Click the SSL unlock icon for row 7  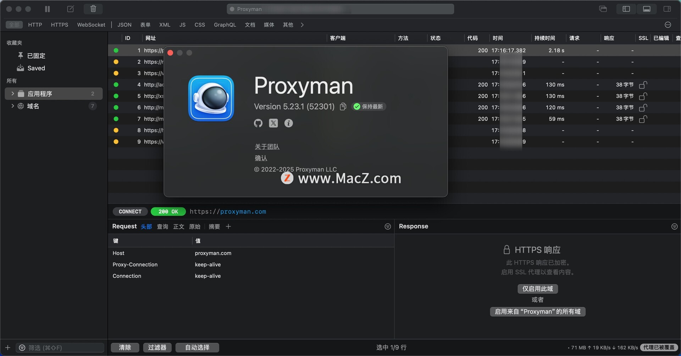(643, 119)
